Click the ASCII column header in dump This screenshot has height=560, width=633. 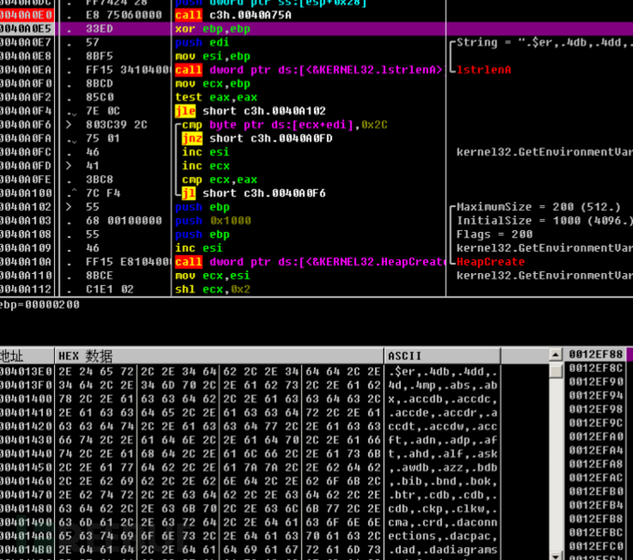coord(405,356)
